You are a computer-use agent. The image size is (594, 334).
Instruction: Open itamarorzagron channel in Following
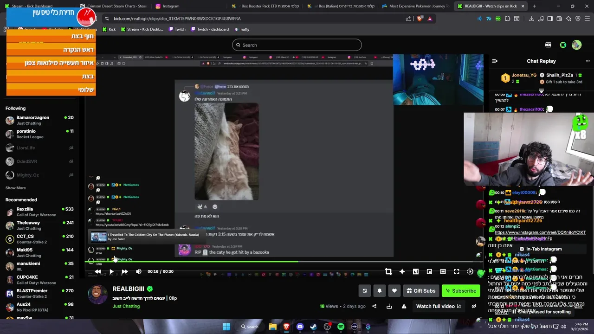[x=39, y=120]
